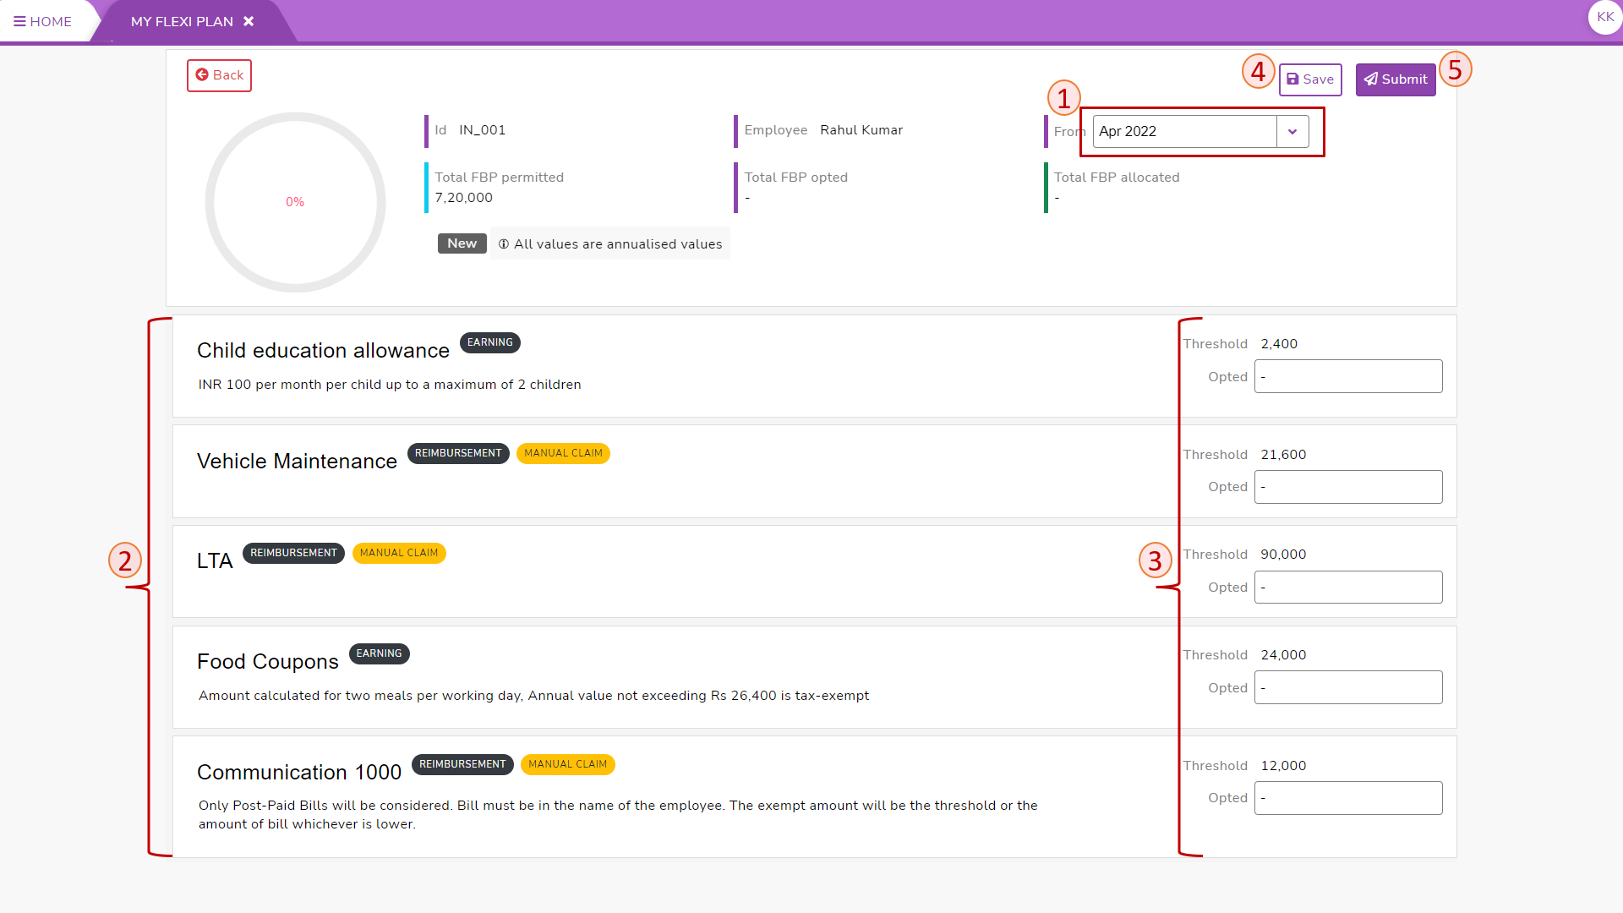This screenshot has height=913, width=1623.
Task: Submit the flexi plan
Action: 1395,79
